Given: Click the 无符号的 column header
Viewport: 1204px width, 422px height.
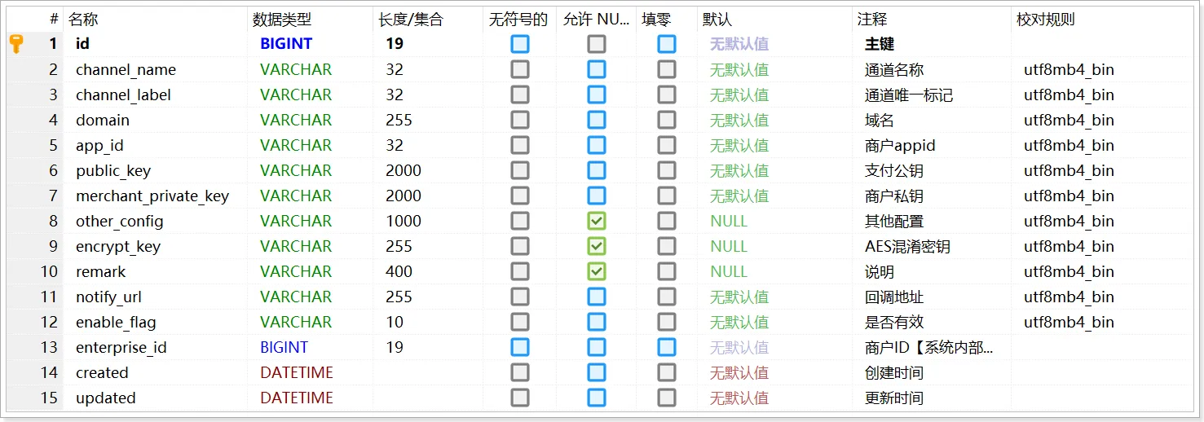Looking at the screenshot, I should tap(518, 20).
